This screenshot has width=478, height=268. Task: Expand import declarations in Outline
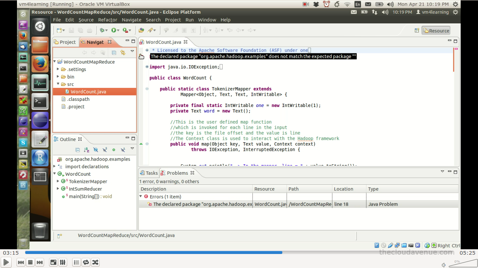(55, 166)
